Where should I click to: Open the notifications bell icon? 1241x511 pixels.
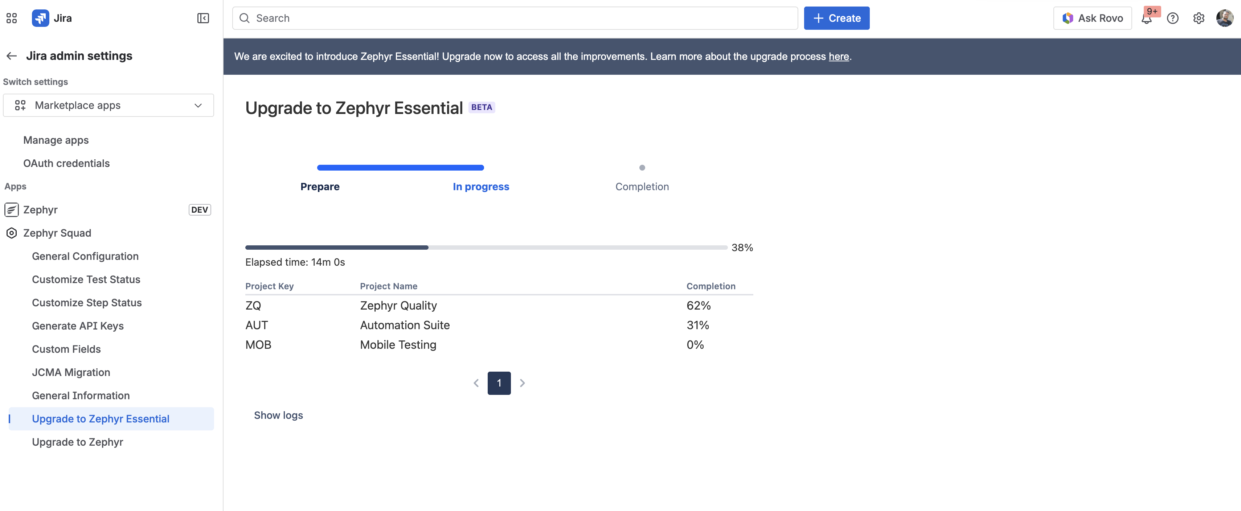pyautogui.click(x=1147, y=18)
